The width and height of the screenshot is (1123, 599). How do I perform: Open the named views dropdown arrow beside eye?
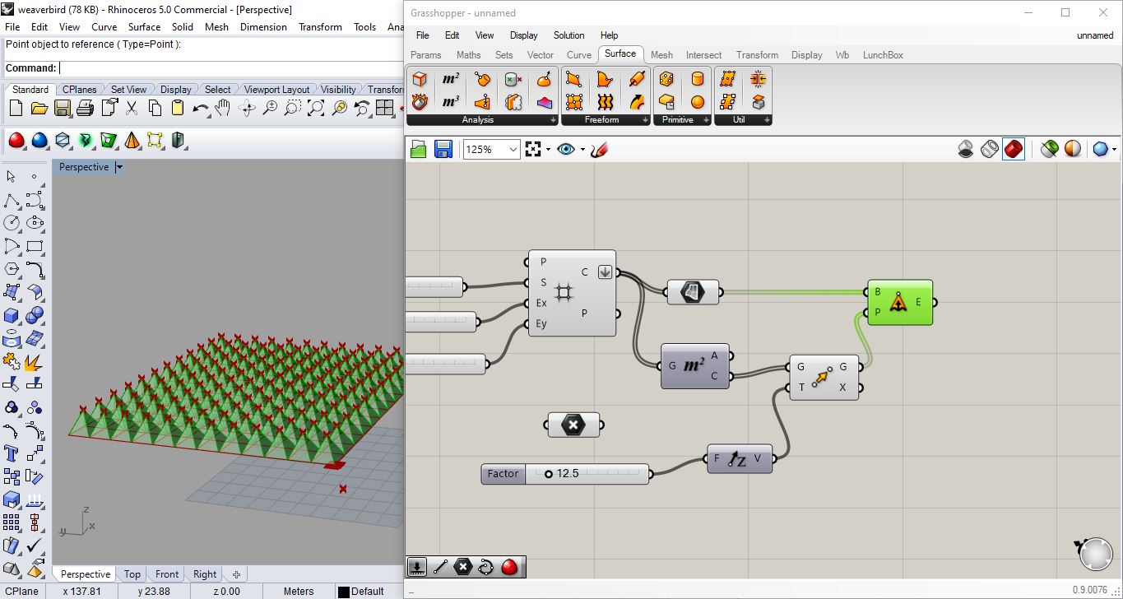coord(582,149)
